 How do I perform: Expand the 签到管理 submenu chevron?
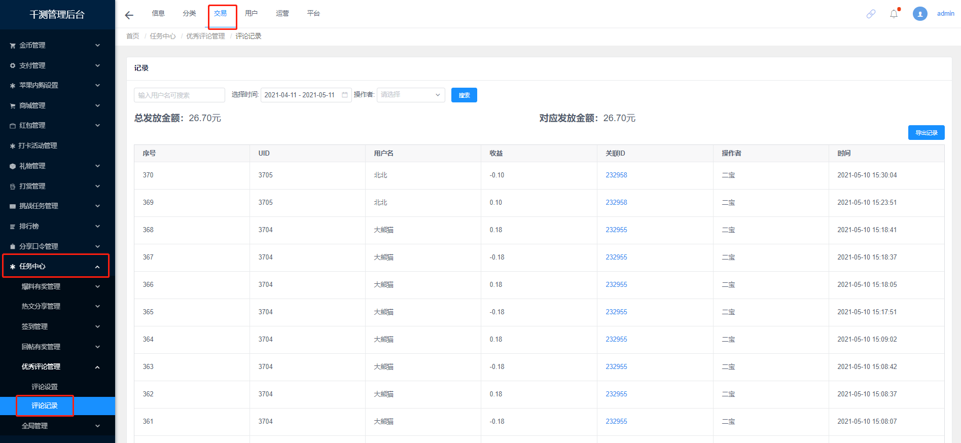coord(97,326)
